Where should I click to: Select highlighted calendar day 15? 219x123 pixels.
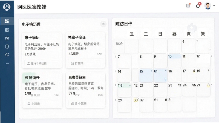(x=146, y=75)
